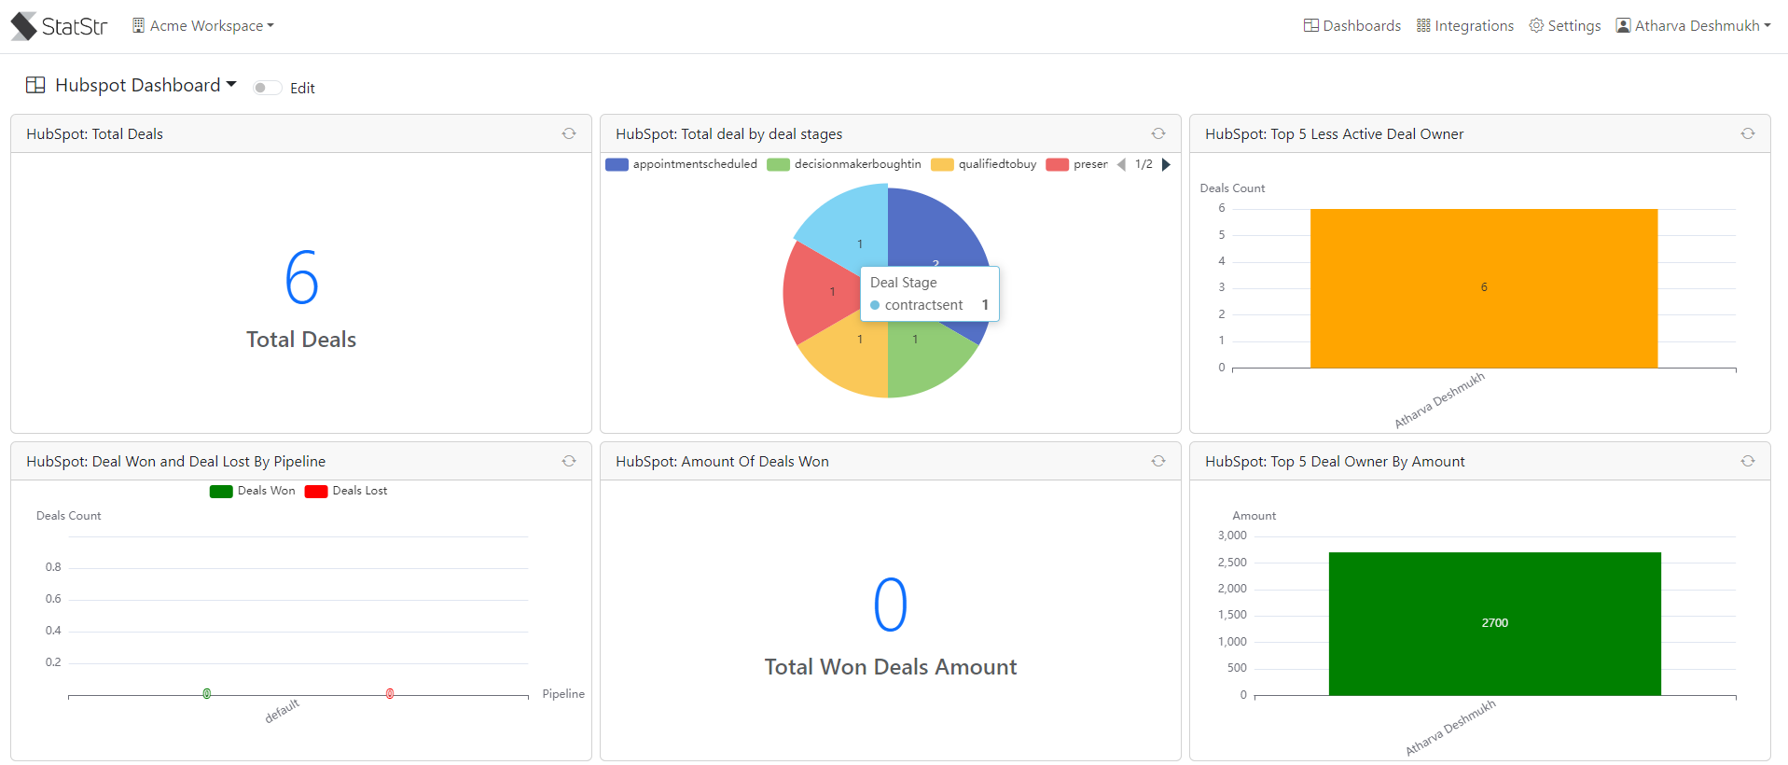Viewport: 1788px width, 765px height.
Task: Click the orange bar showing 6 deals
Action: point(1484,288)
